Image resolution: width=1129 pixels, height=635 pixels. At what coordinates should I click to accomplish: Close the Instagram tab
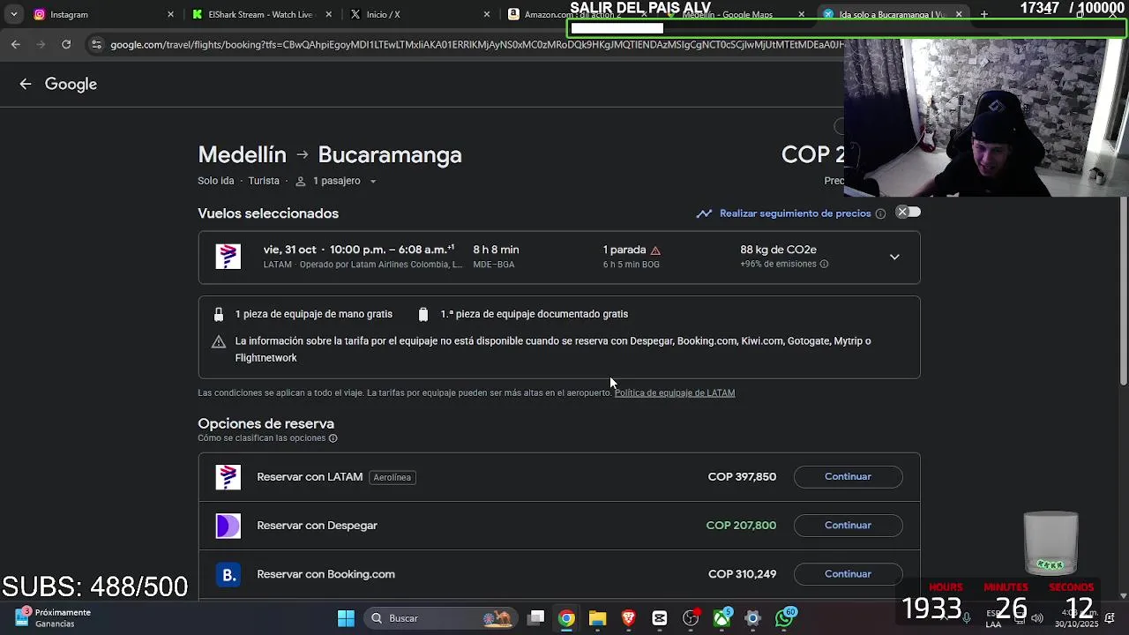(x=171, y=14)
